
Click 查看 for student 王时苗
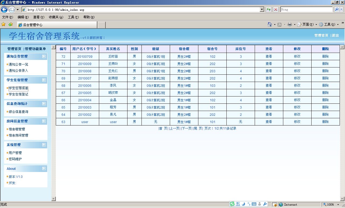(x=269, y=56)
